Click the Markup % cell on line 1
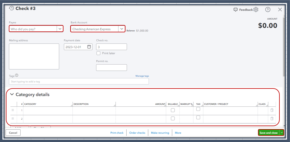The height and width of the screenshot is (142, 290). pos(186,111)
